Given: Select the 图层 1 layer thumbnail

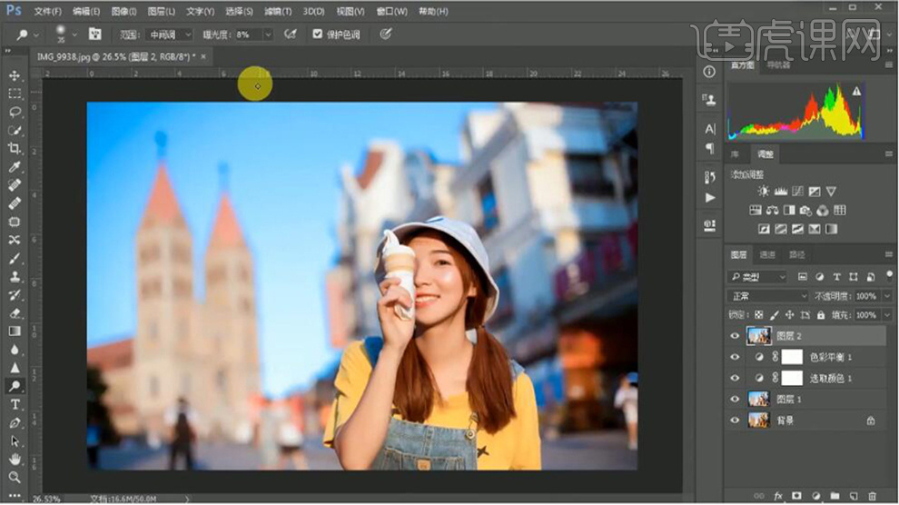Looking at the screenshot, I should pyautogui.click(x=757, y=399).
